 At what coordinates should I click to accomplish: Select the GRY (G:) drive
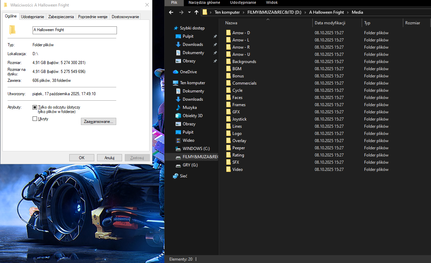click(x=190, y=165)
